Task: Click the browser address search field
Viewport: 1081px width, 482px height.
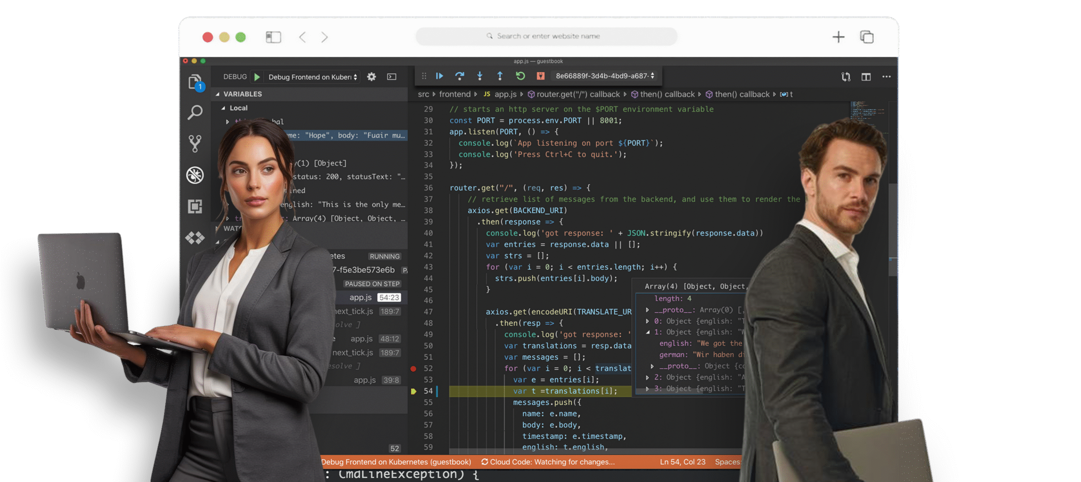Action: click(546, 36)
